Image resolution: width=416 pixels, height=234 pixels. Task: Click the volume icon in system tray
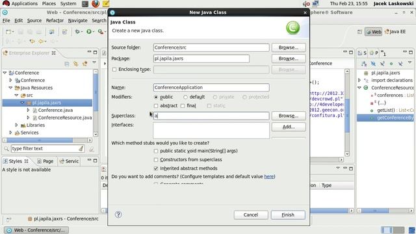(307, 4)
